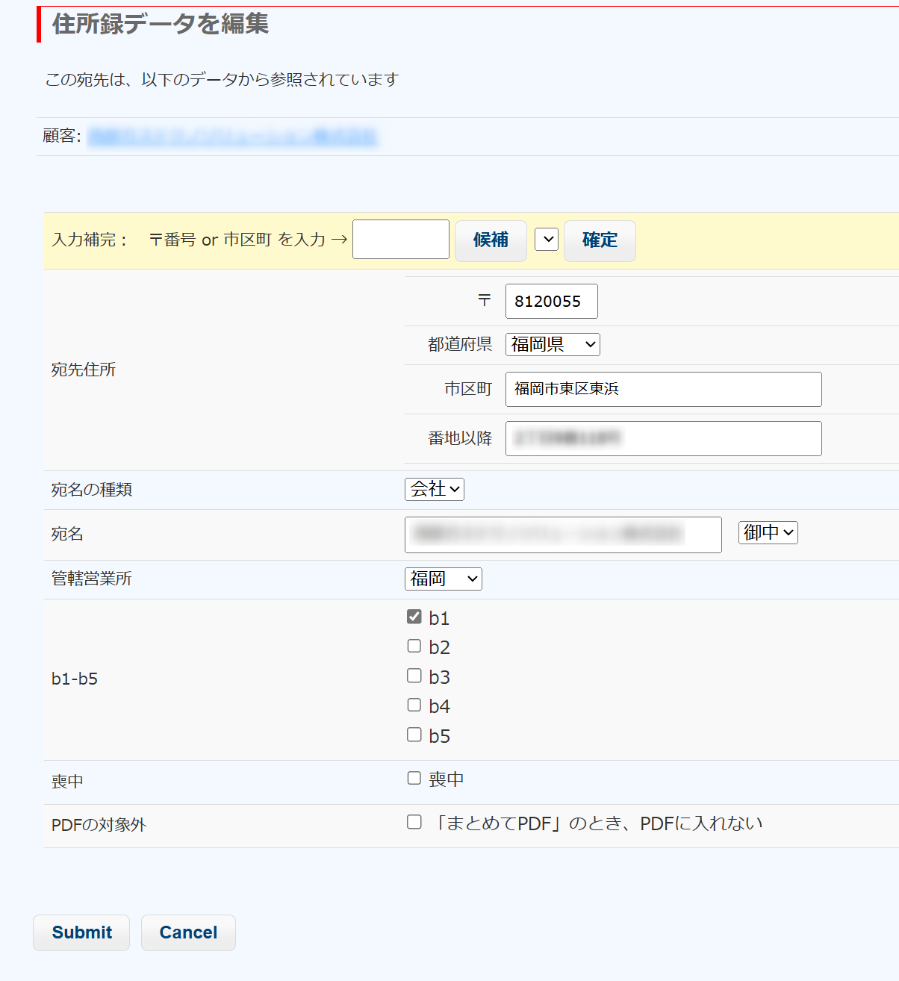
Task: Select the b5 checkbox
Action: click(x=414, y=735)
